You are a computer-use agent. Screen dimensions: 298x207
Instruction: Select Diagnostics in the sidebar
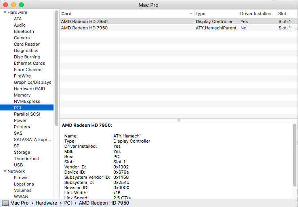coord(26,50)
